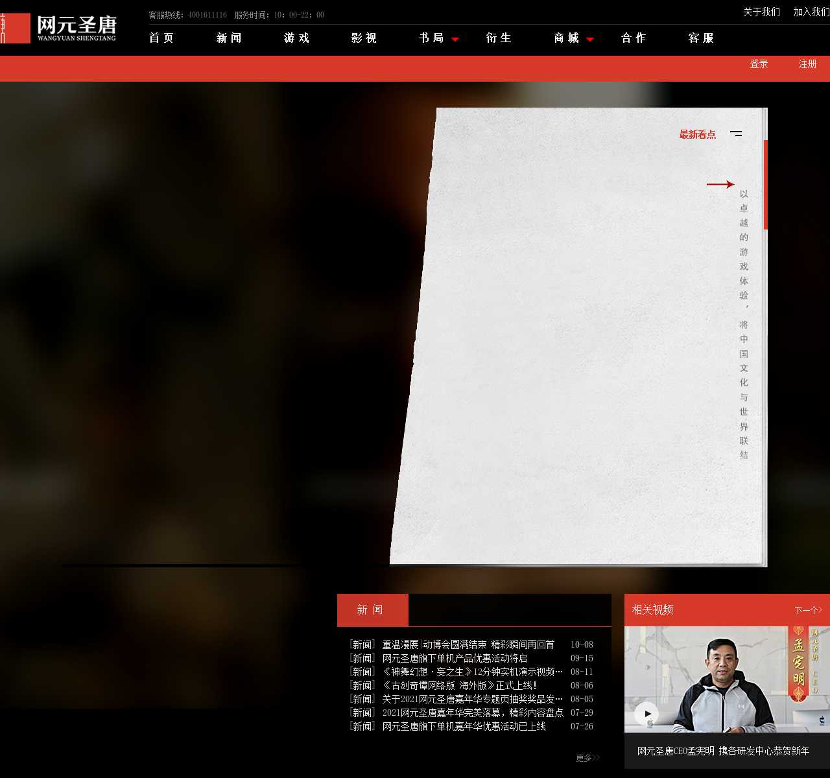Click the red arrow icon on paper panel
The width and height of the screenshot is (830, 778).
(x=720, y=184)
